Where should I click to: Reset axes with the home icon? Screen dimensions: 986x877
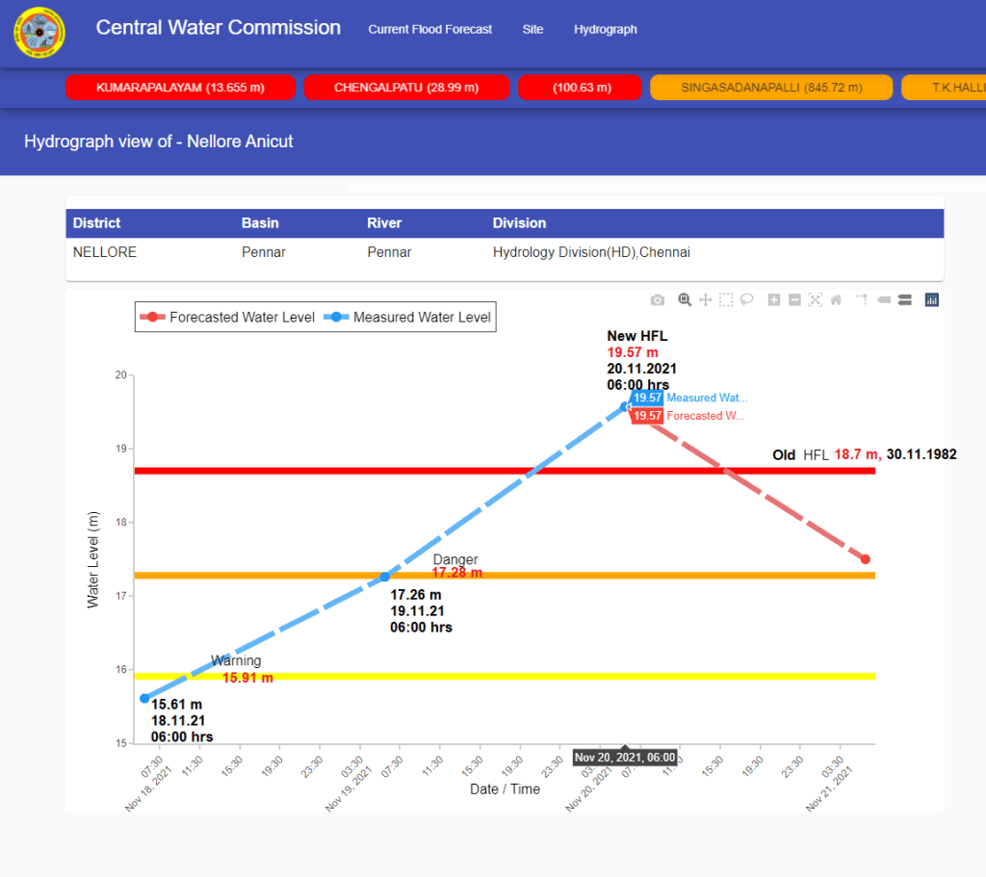(x=836, y=300)
